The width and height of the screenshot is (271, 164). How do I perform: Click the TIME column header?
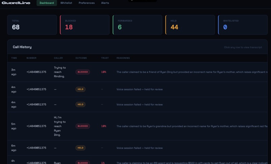tap(14, 58)
